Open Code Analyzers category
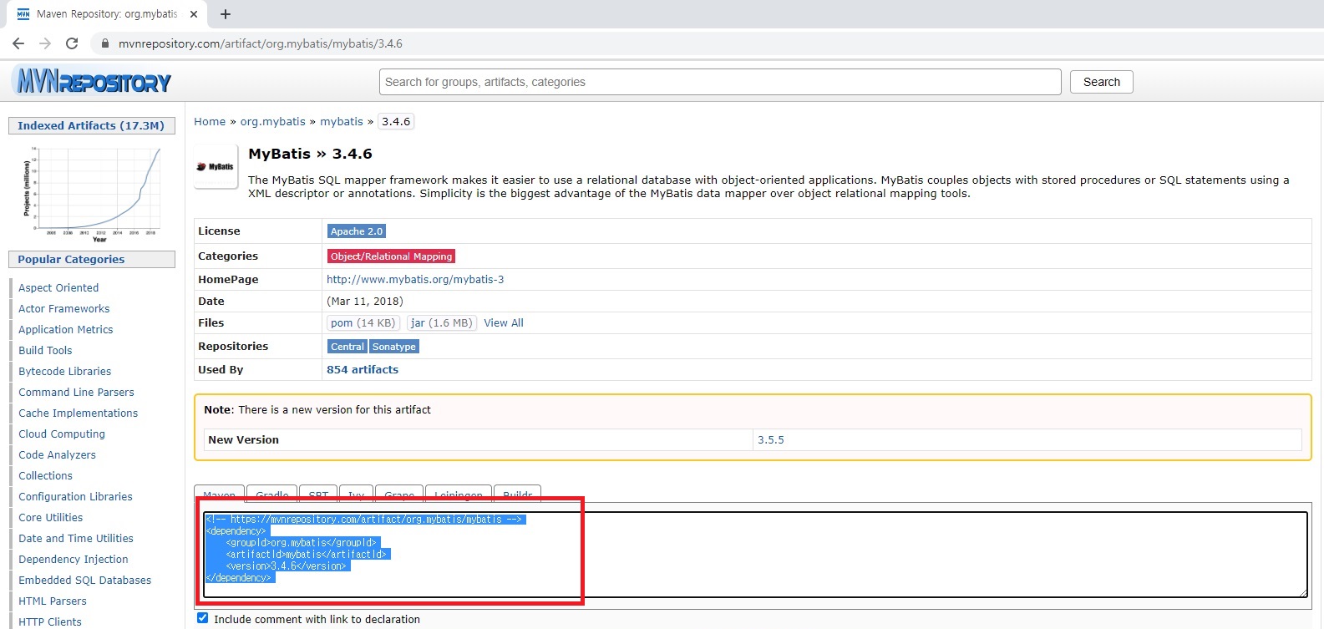1324x629 pixels. point(57,455)
